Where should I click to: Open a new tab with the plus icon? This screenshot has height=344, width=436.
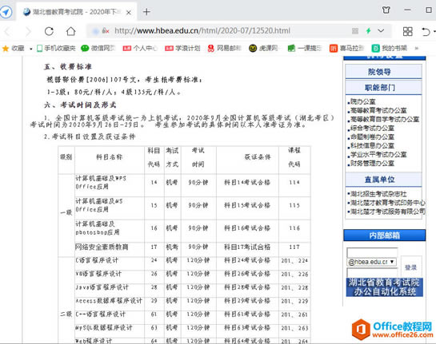coord(146,12)
